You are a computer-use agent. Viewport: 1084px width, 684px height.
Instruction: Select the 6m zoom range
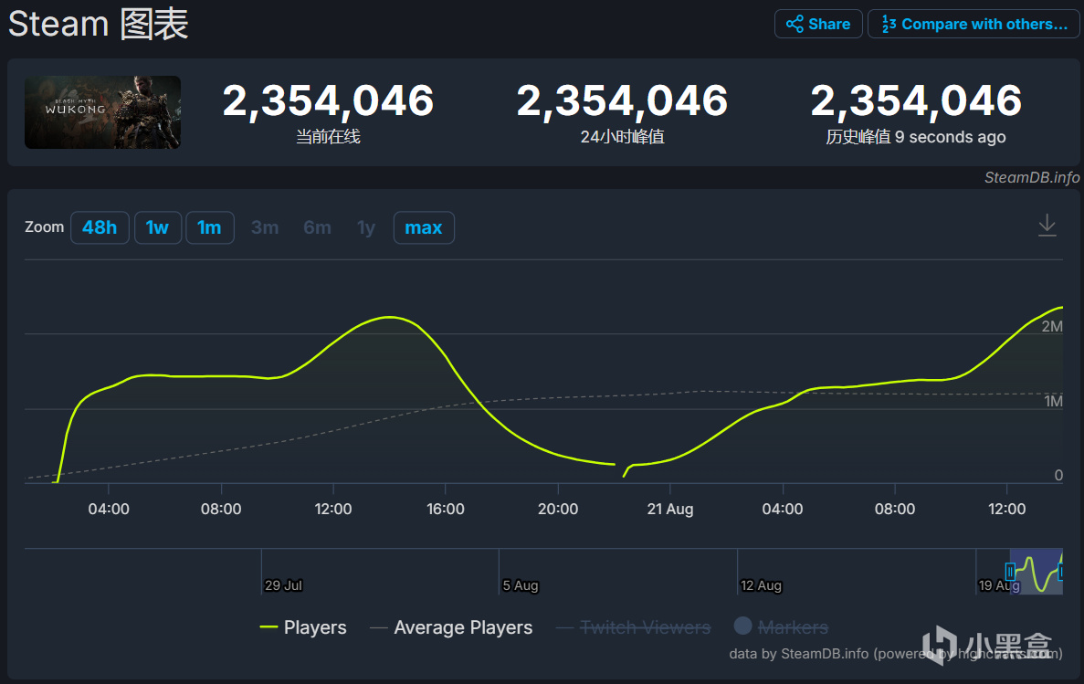(x=317, y=227)
